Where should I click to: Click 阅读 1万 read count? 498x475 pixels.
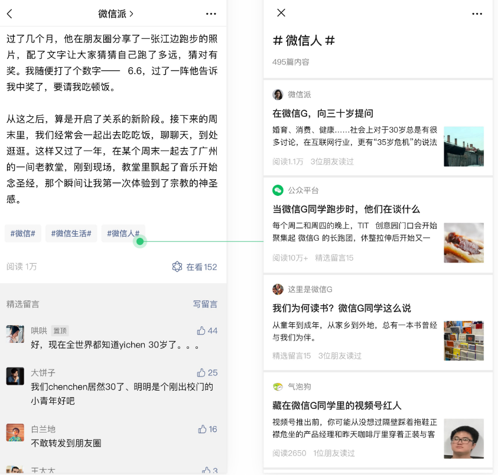(x=22, y=267)
